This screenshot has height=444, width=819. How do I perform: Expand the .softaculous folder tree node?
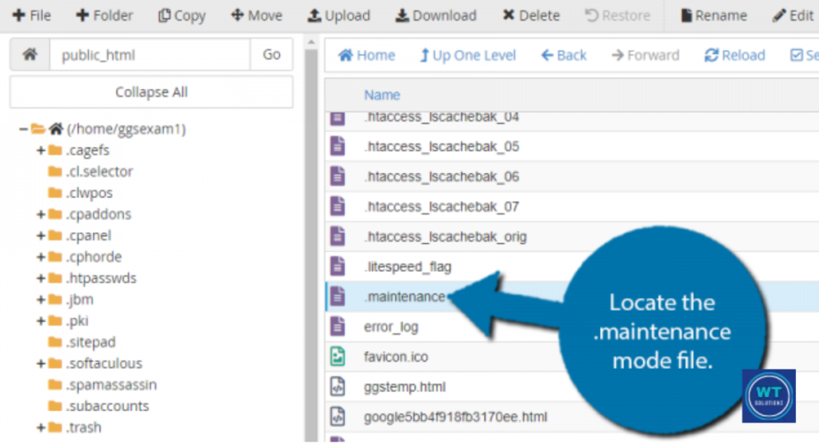(x=40, y=364)
